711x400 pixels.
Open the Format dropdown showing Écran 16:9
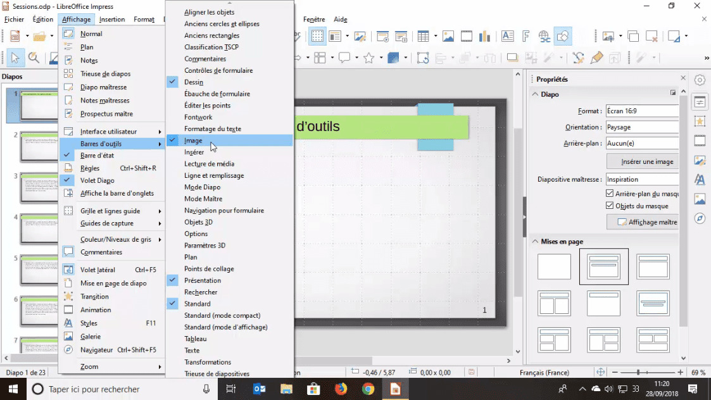[642, 111]
